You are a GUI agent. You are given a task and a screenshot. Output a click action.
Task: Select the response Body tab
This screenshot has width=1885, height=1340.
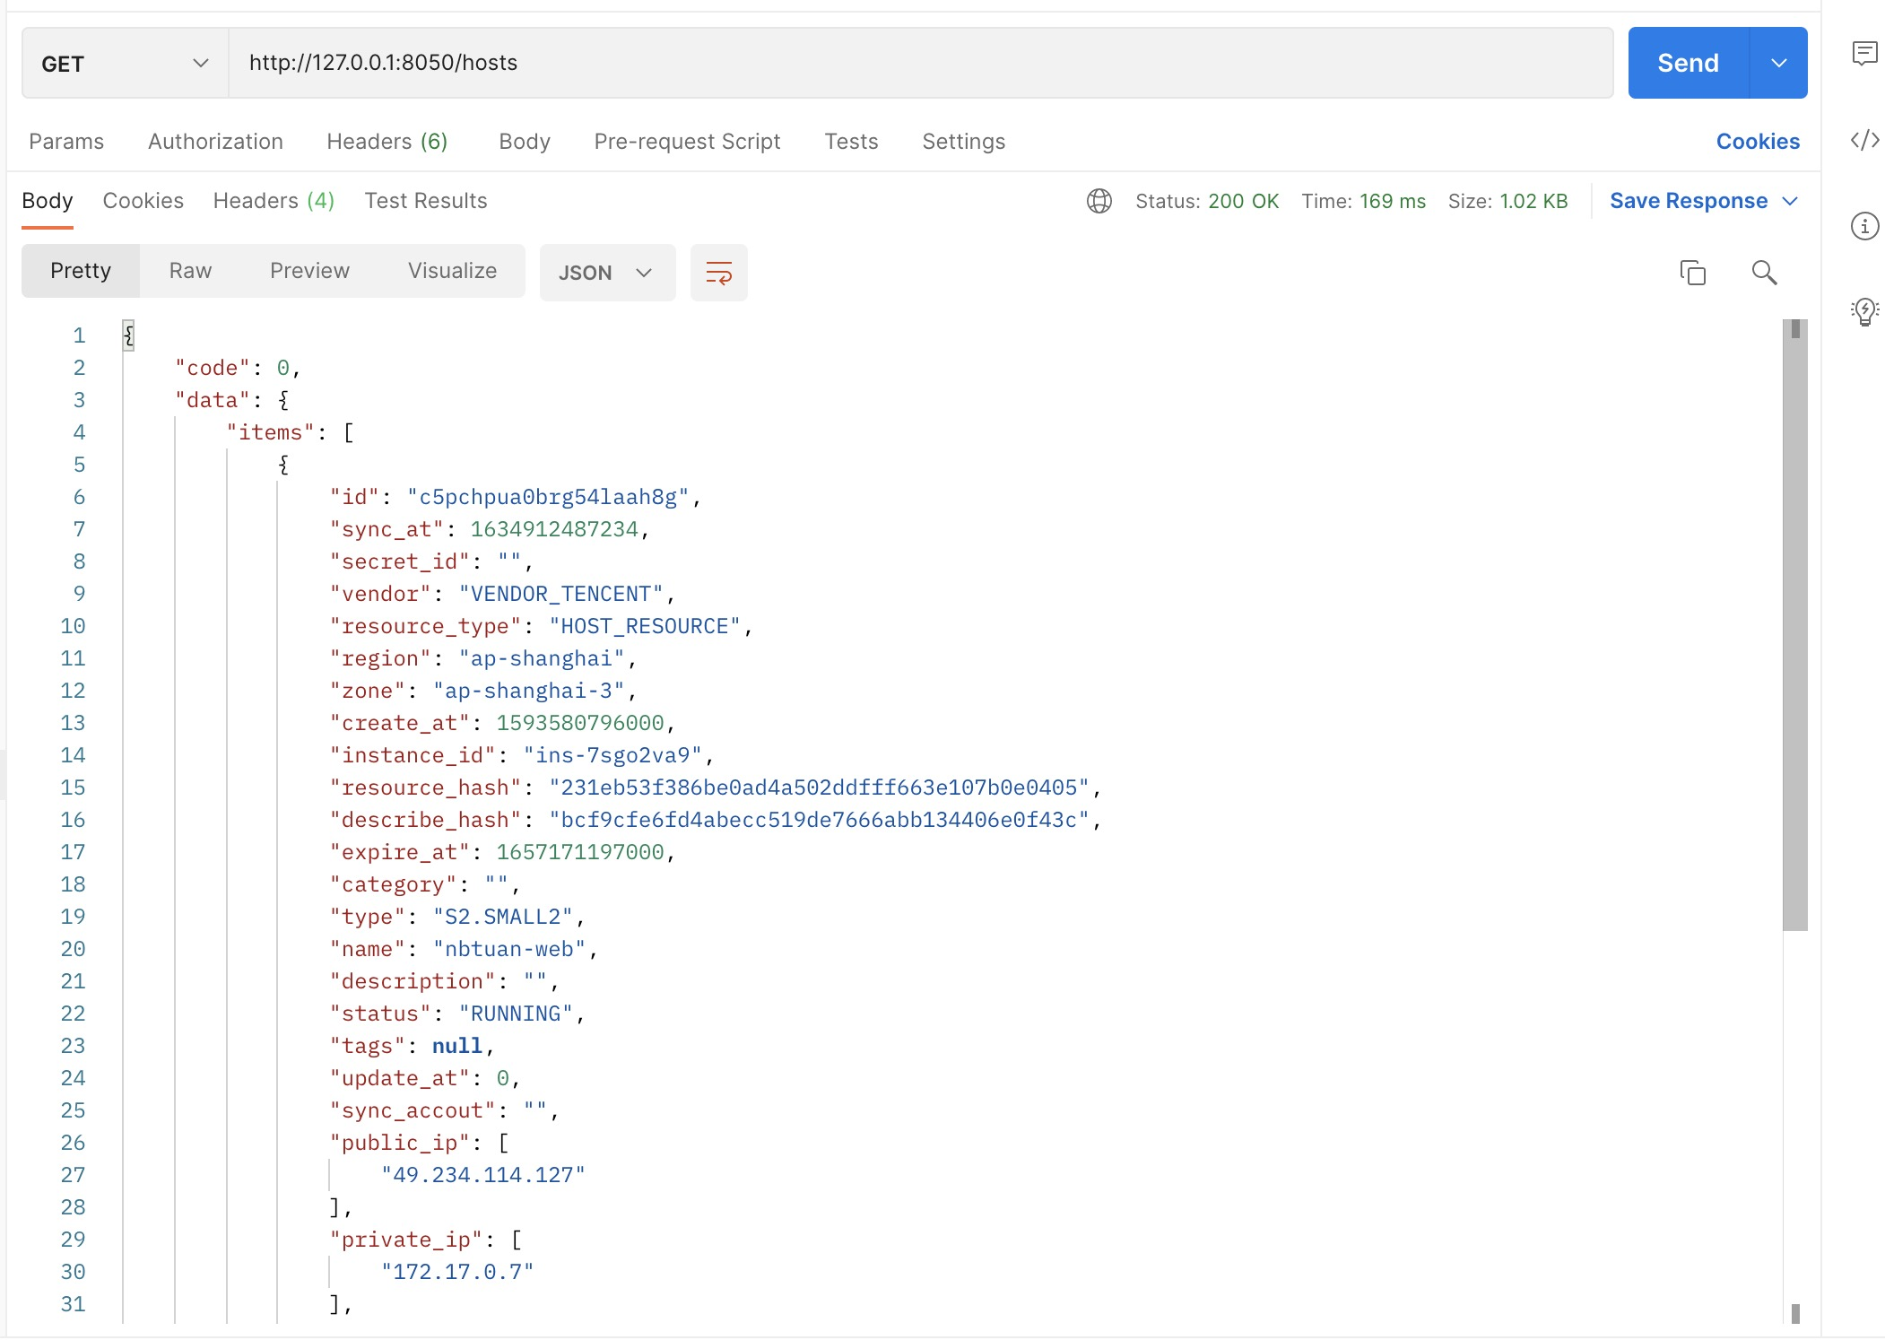click(x=48, y=201)
